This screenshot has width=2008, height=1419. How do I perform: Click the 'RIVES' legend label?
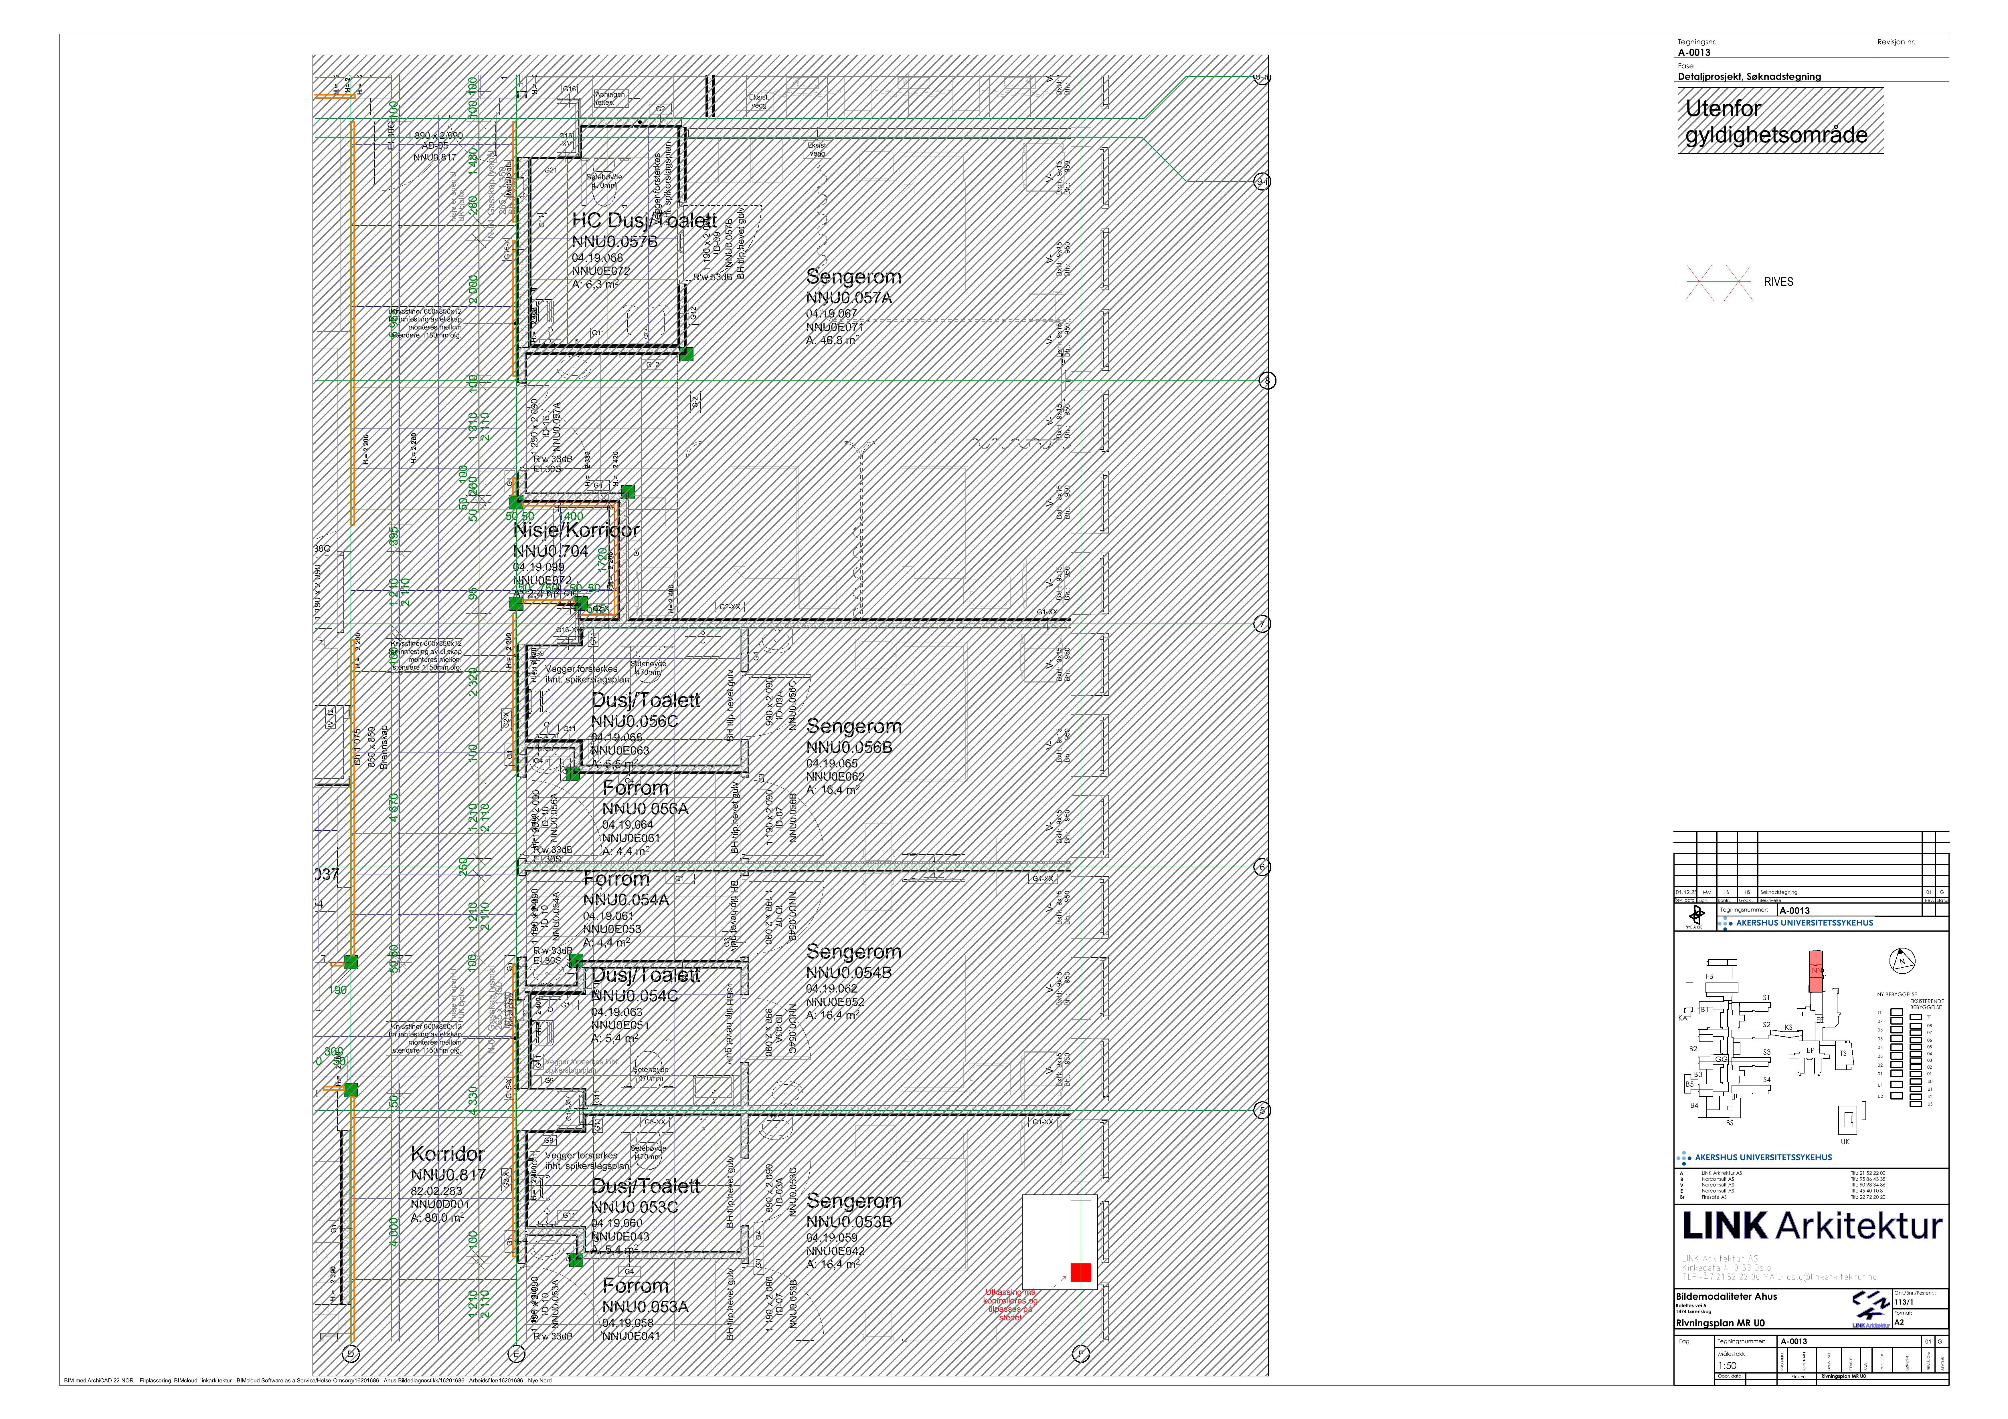click(x=1779, y=281)
